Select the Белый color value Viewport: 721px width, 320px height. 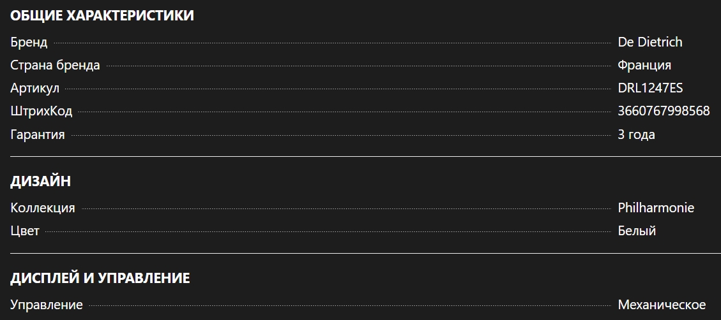(637, 231)
